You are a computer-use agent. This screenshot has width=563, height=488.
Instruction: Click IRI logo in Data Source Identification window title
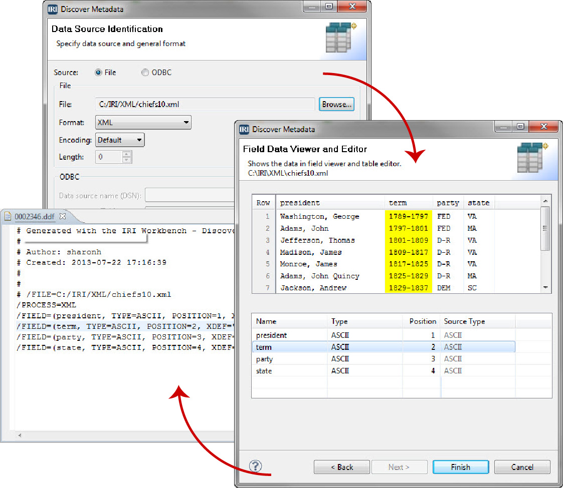tap(53, 10)
